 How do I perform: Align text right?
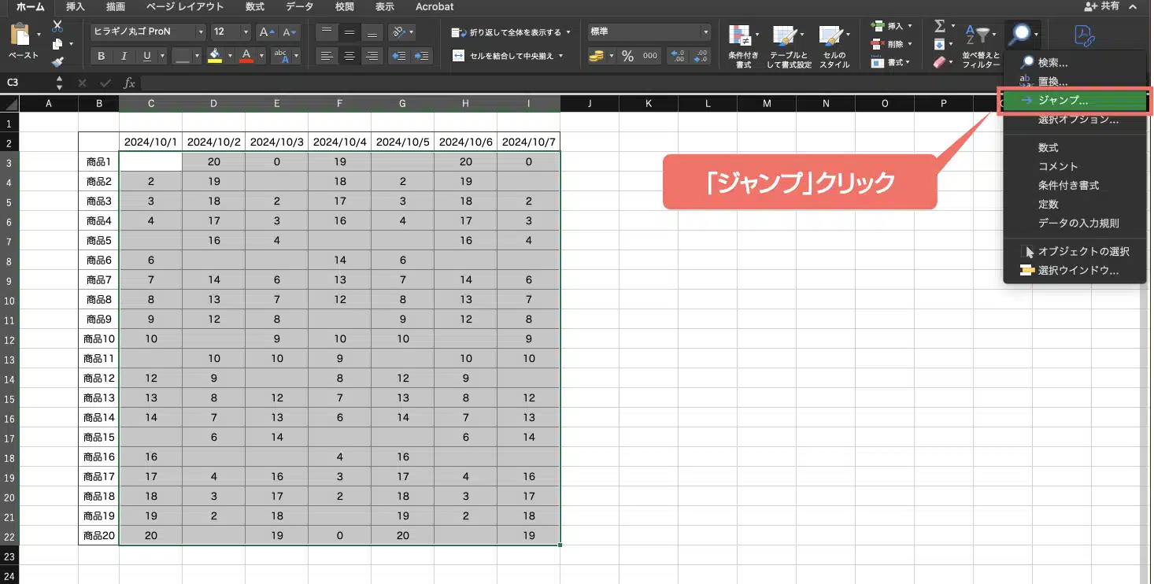[x=372, y=56]
